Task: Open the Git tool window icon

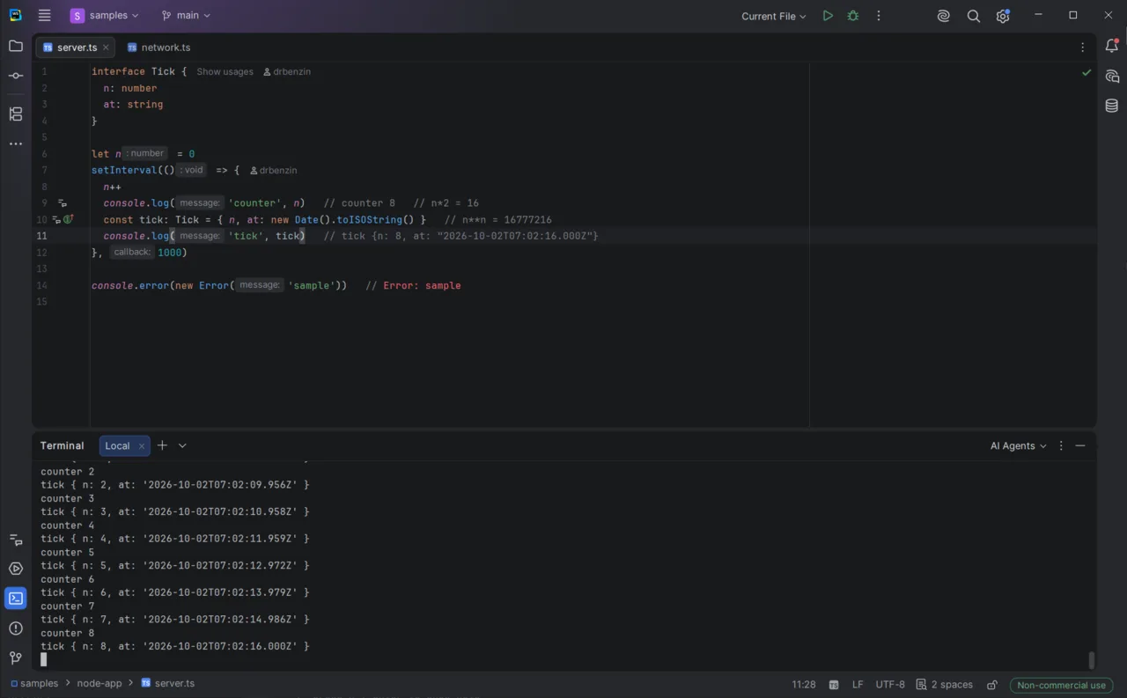Action: [16, 658]
